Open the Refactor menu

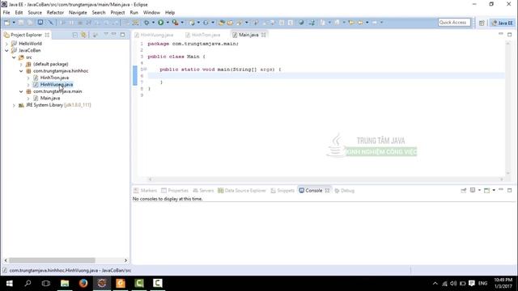(x=55, y=13)
